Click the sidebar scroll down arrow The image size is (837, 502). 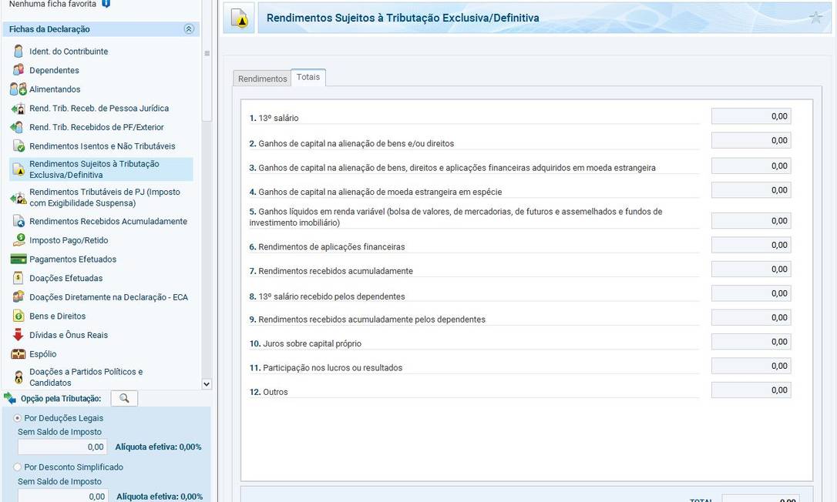tap(206, 383)
